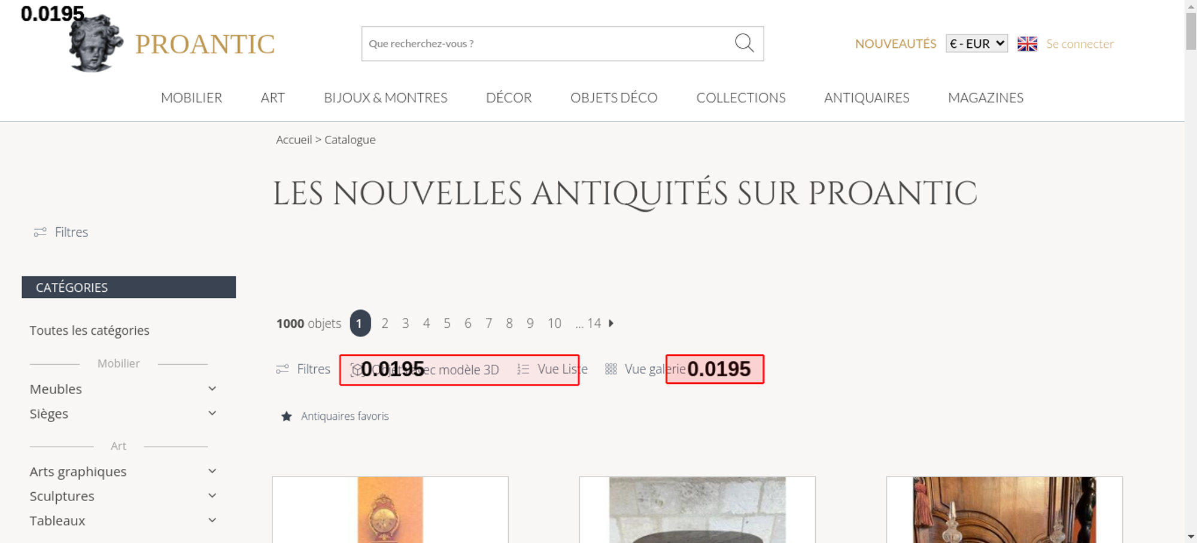Click the sidebar Filtres sliders icon
The height and width of the screenshot is (543, 1197).
click(40, 232)
